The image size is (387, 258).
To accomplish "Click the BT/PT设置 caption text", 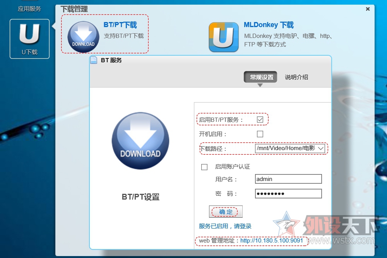I will click(140, 197).
